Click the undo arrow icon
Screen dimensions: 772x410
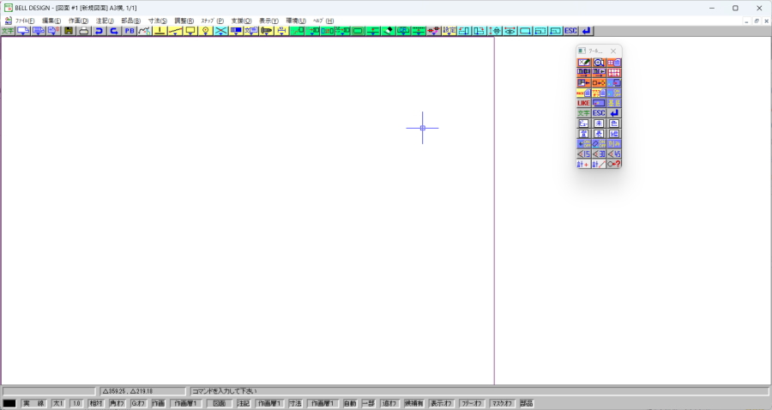(99, 31)
